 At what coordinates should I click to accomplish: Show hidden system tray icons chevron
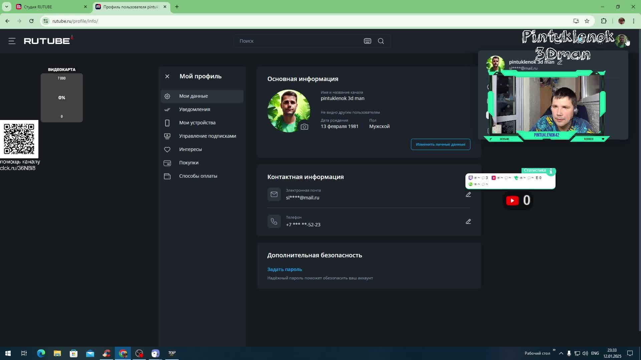pyautogui.click(x=561, y=353)
